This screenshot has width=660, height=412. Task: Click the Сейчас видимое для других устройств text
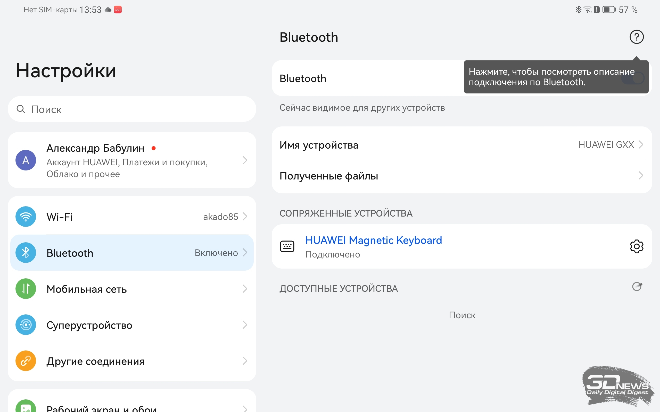point(362,108)
